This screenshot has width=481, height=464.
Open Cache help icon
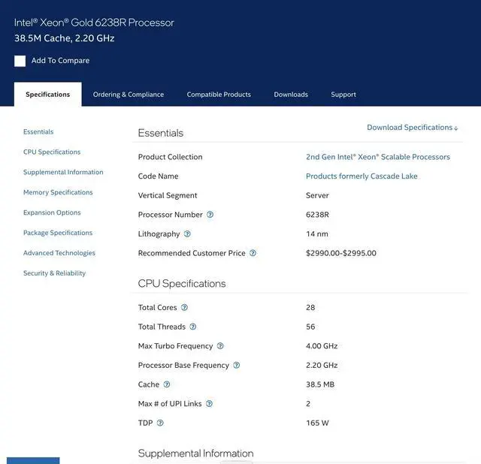(x=167, y=384)
